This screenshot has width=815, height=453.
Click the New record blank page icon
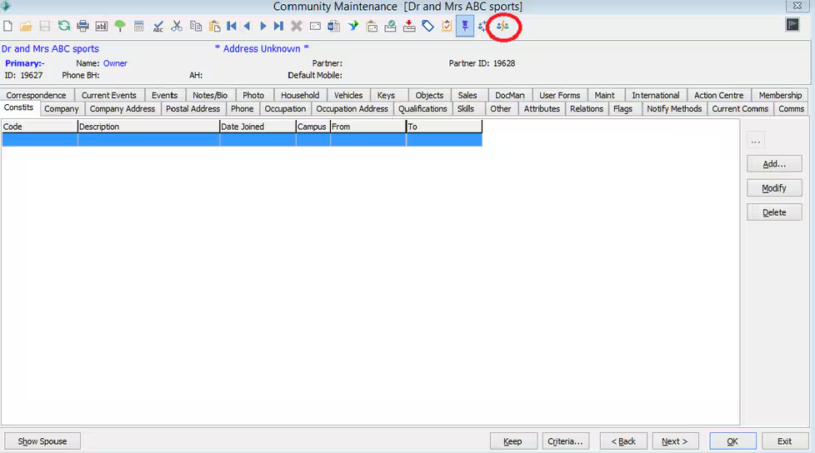click(7, 26)
